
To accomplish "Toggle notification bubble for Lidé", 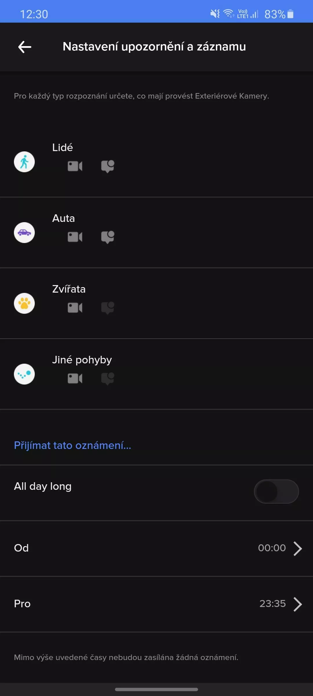I will [x=108, y=166].
